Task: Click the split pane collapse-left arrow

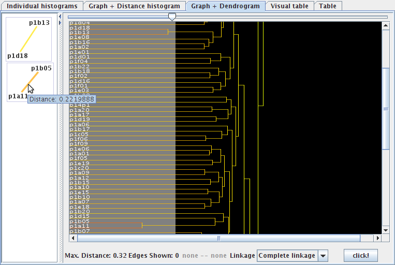Action: click(x=61, y=17)
